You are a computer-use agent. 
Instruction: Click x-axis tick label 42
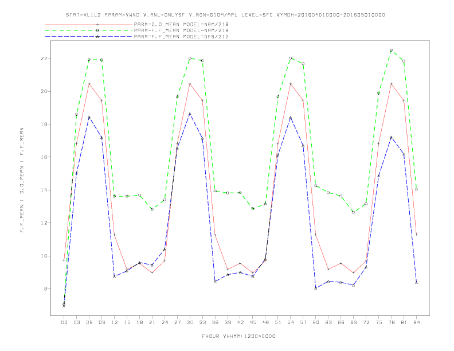tap(240, 322)
